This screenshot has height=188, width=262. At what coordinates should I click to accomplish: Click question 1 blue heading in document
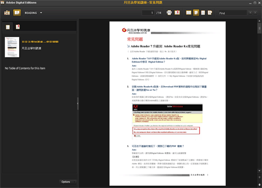click(x=169, y=60)
